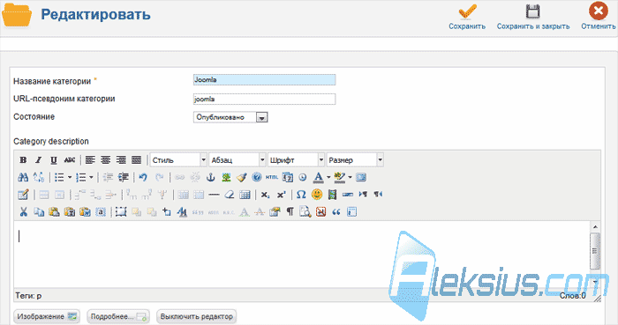Expand text color picker arrow
The height and width of the screenshot is (325, 618).
(x=328, y=177)
